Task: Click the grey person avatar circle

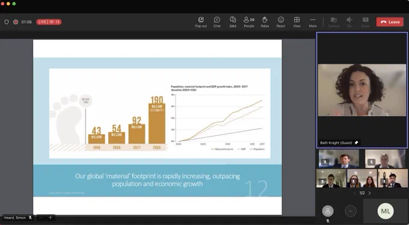Action: coord(328,211)
